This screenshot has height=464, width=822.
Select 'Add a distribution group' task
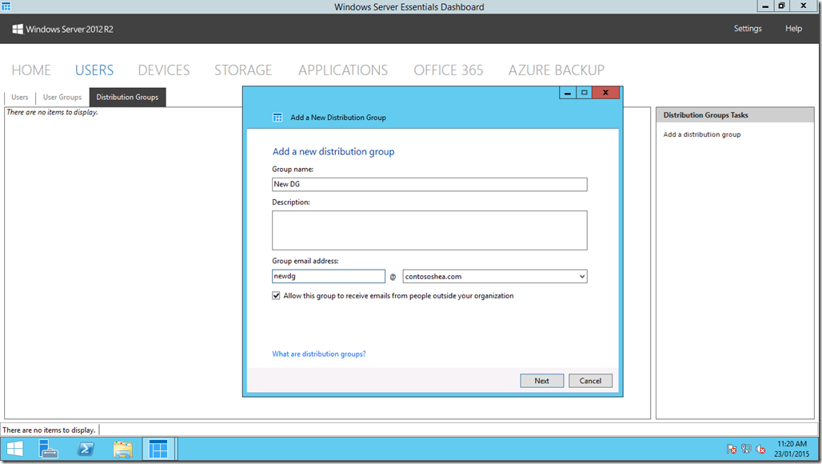tap(701, 134)
